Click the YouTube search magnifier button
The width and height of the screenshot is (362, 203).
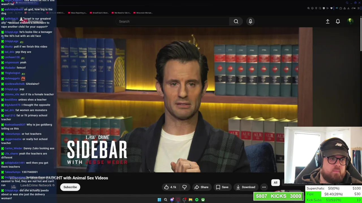(x=236, y=21)
